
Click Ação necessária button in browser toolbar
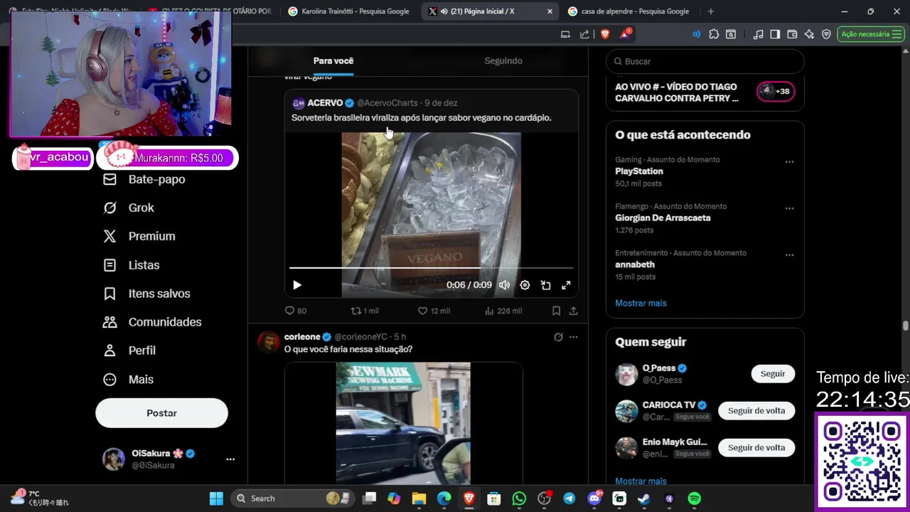tap(870, 34)
